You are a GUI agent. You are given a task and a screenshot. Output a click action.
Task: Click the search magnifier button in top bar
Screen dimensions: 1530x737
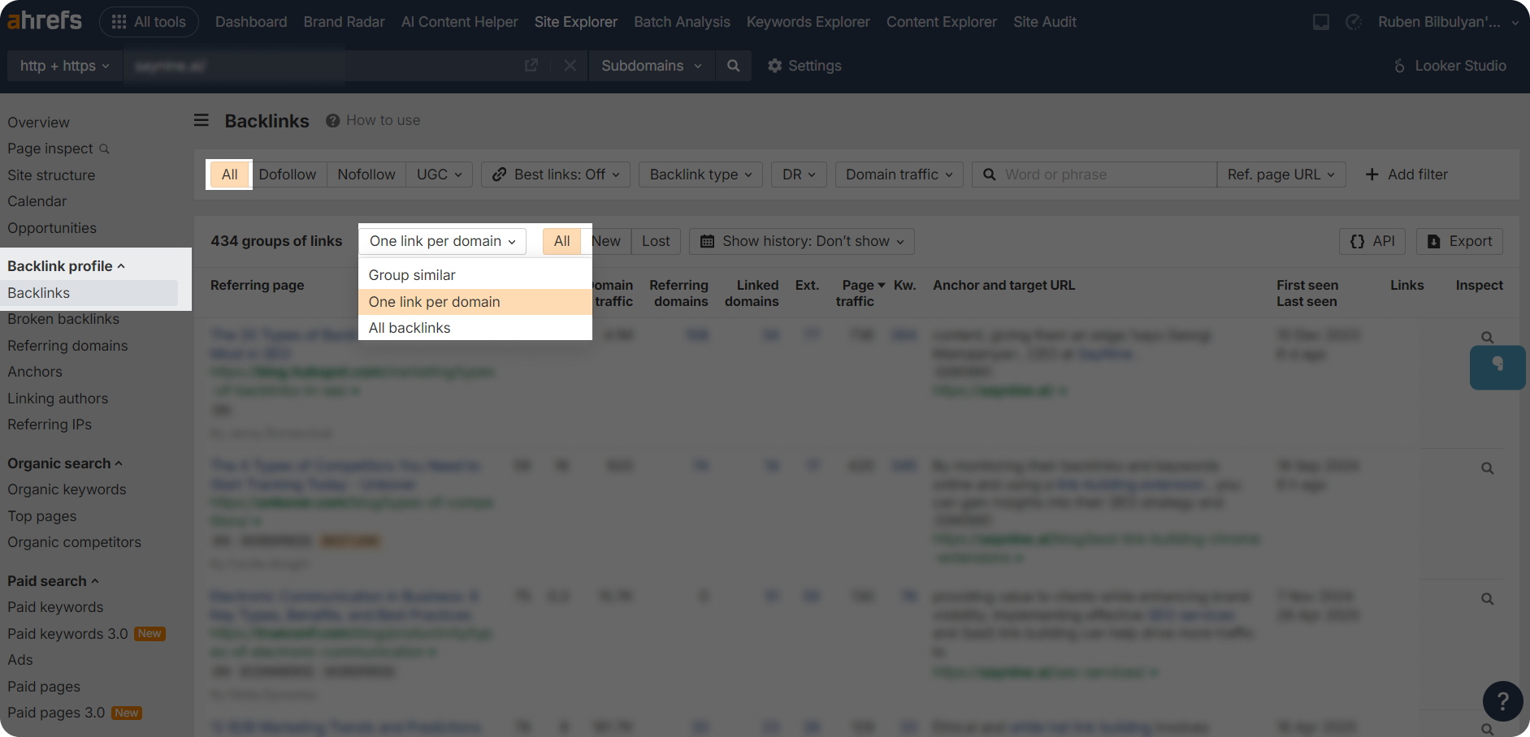pos(734,66)
